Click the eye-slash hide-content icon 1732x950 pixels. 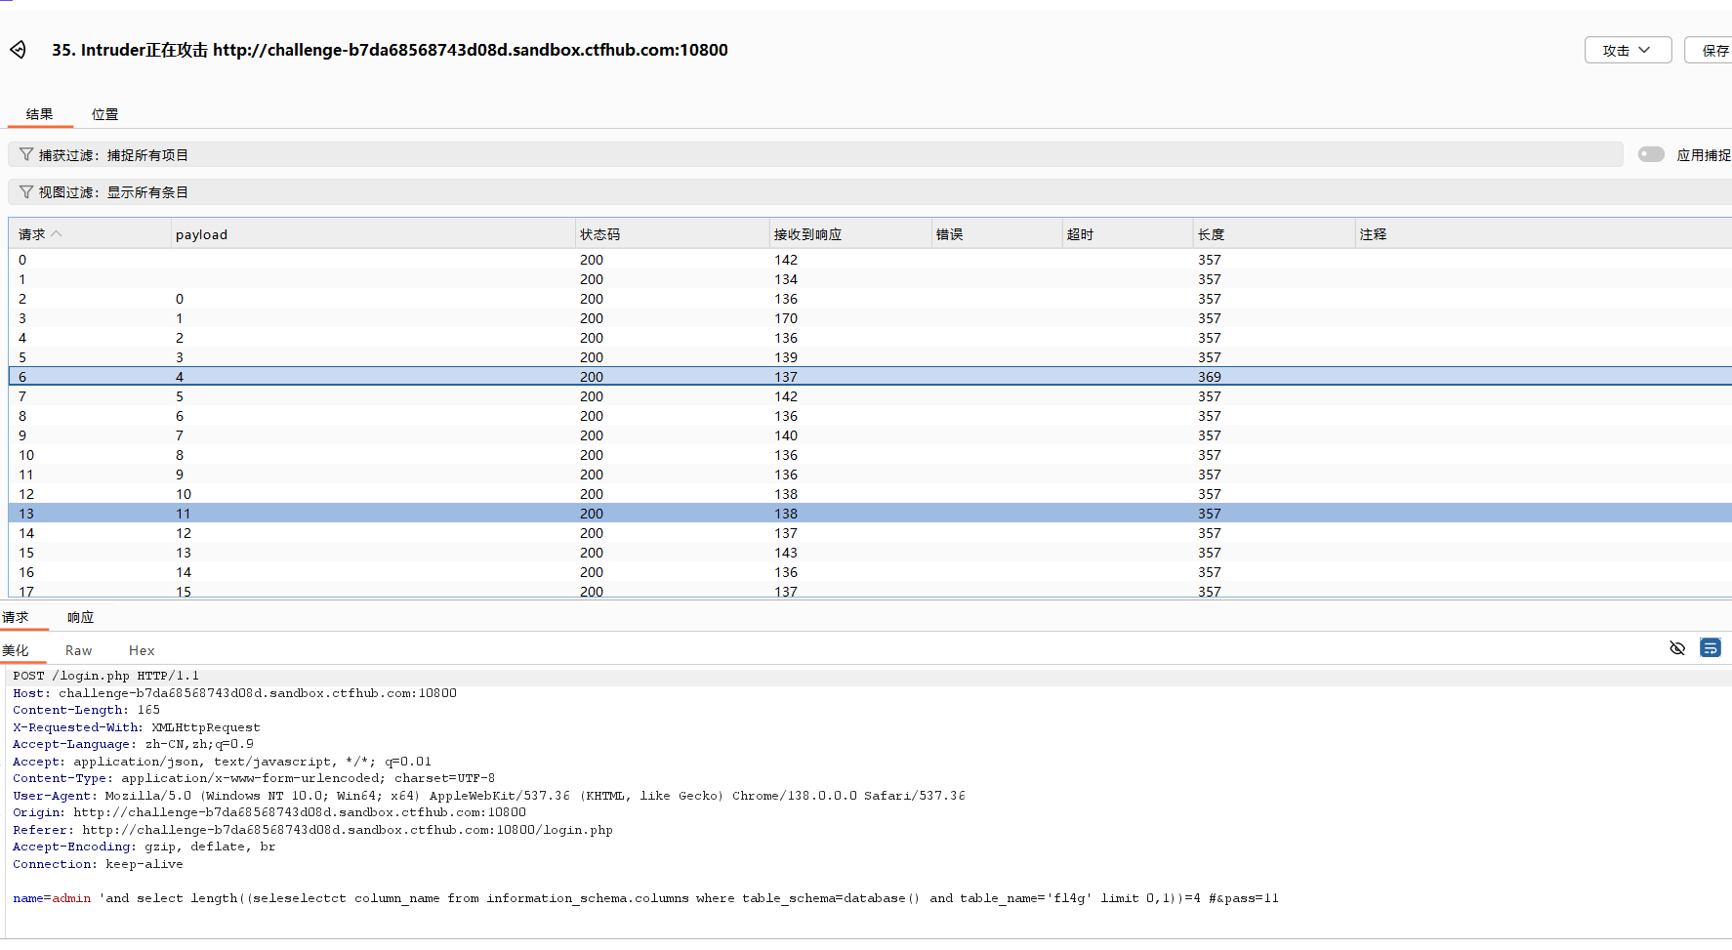point(1677,647)
